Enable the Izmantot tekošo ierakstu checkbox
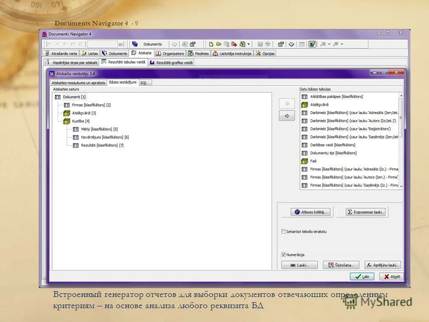Image resolution: width=429 pixels, height=322 pixels. [x=283, y=231]
